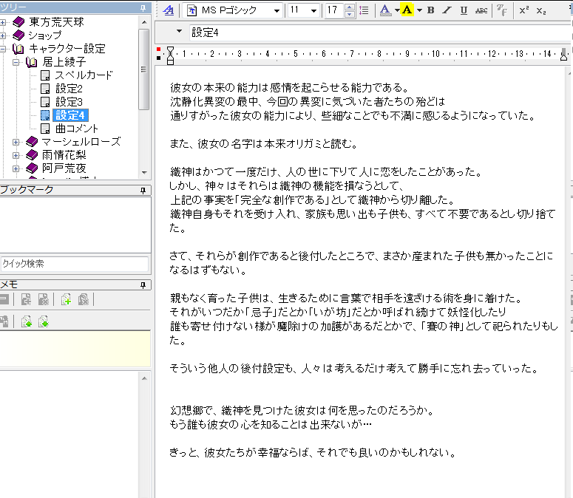
Task: Toggle strikethrough ABC formatting
Action: pos(481,10)
